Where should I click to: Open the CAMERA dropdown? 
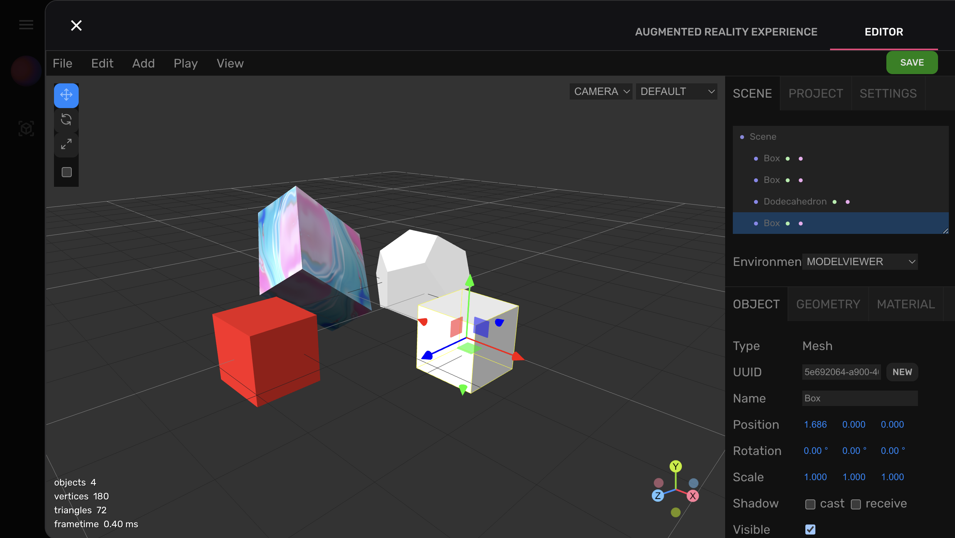(x=600, y=91)
